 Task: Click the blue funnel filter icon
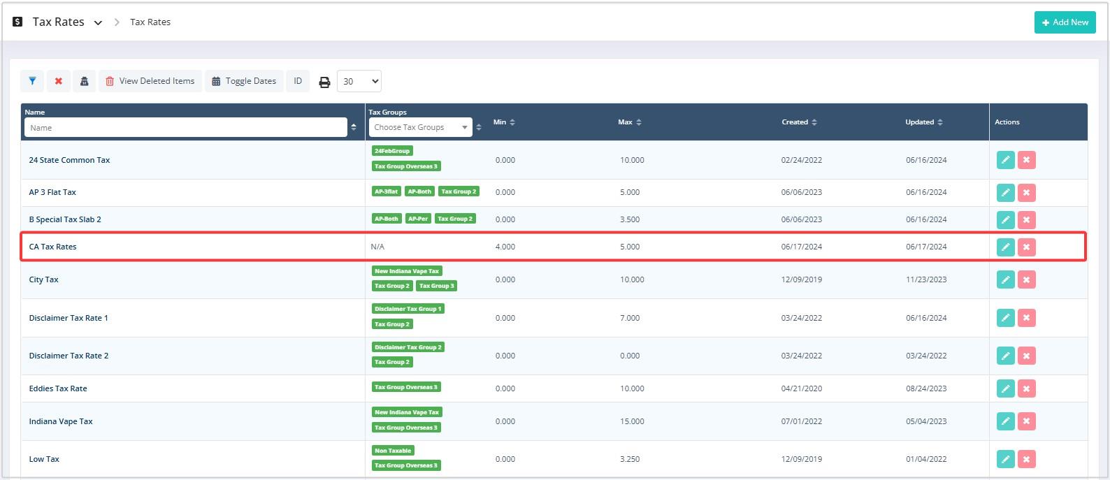(x=32, y=81)
